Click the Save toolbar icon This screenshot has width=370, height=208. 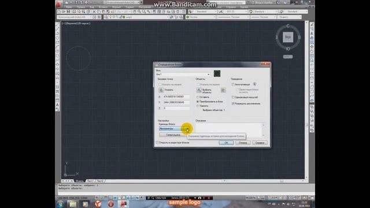tap(68, 12)
